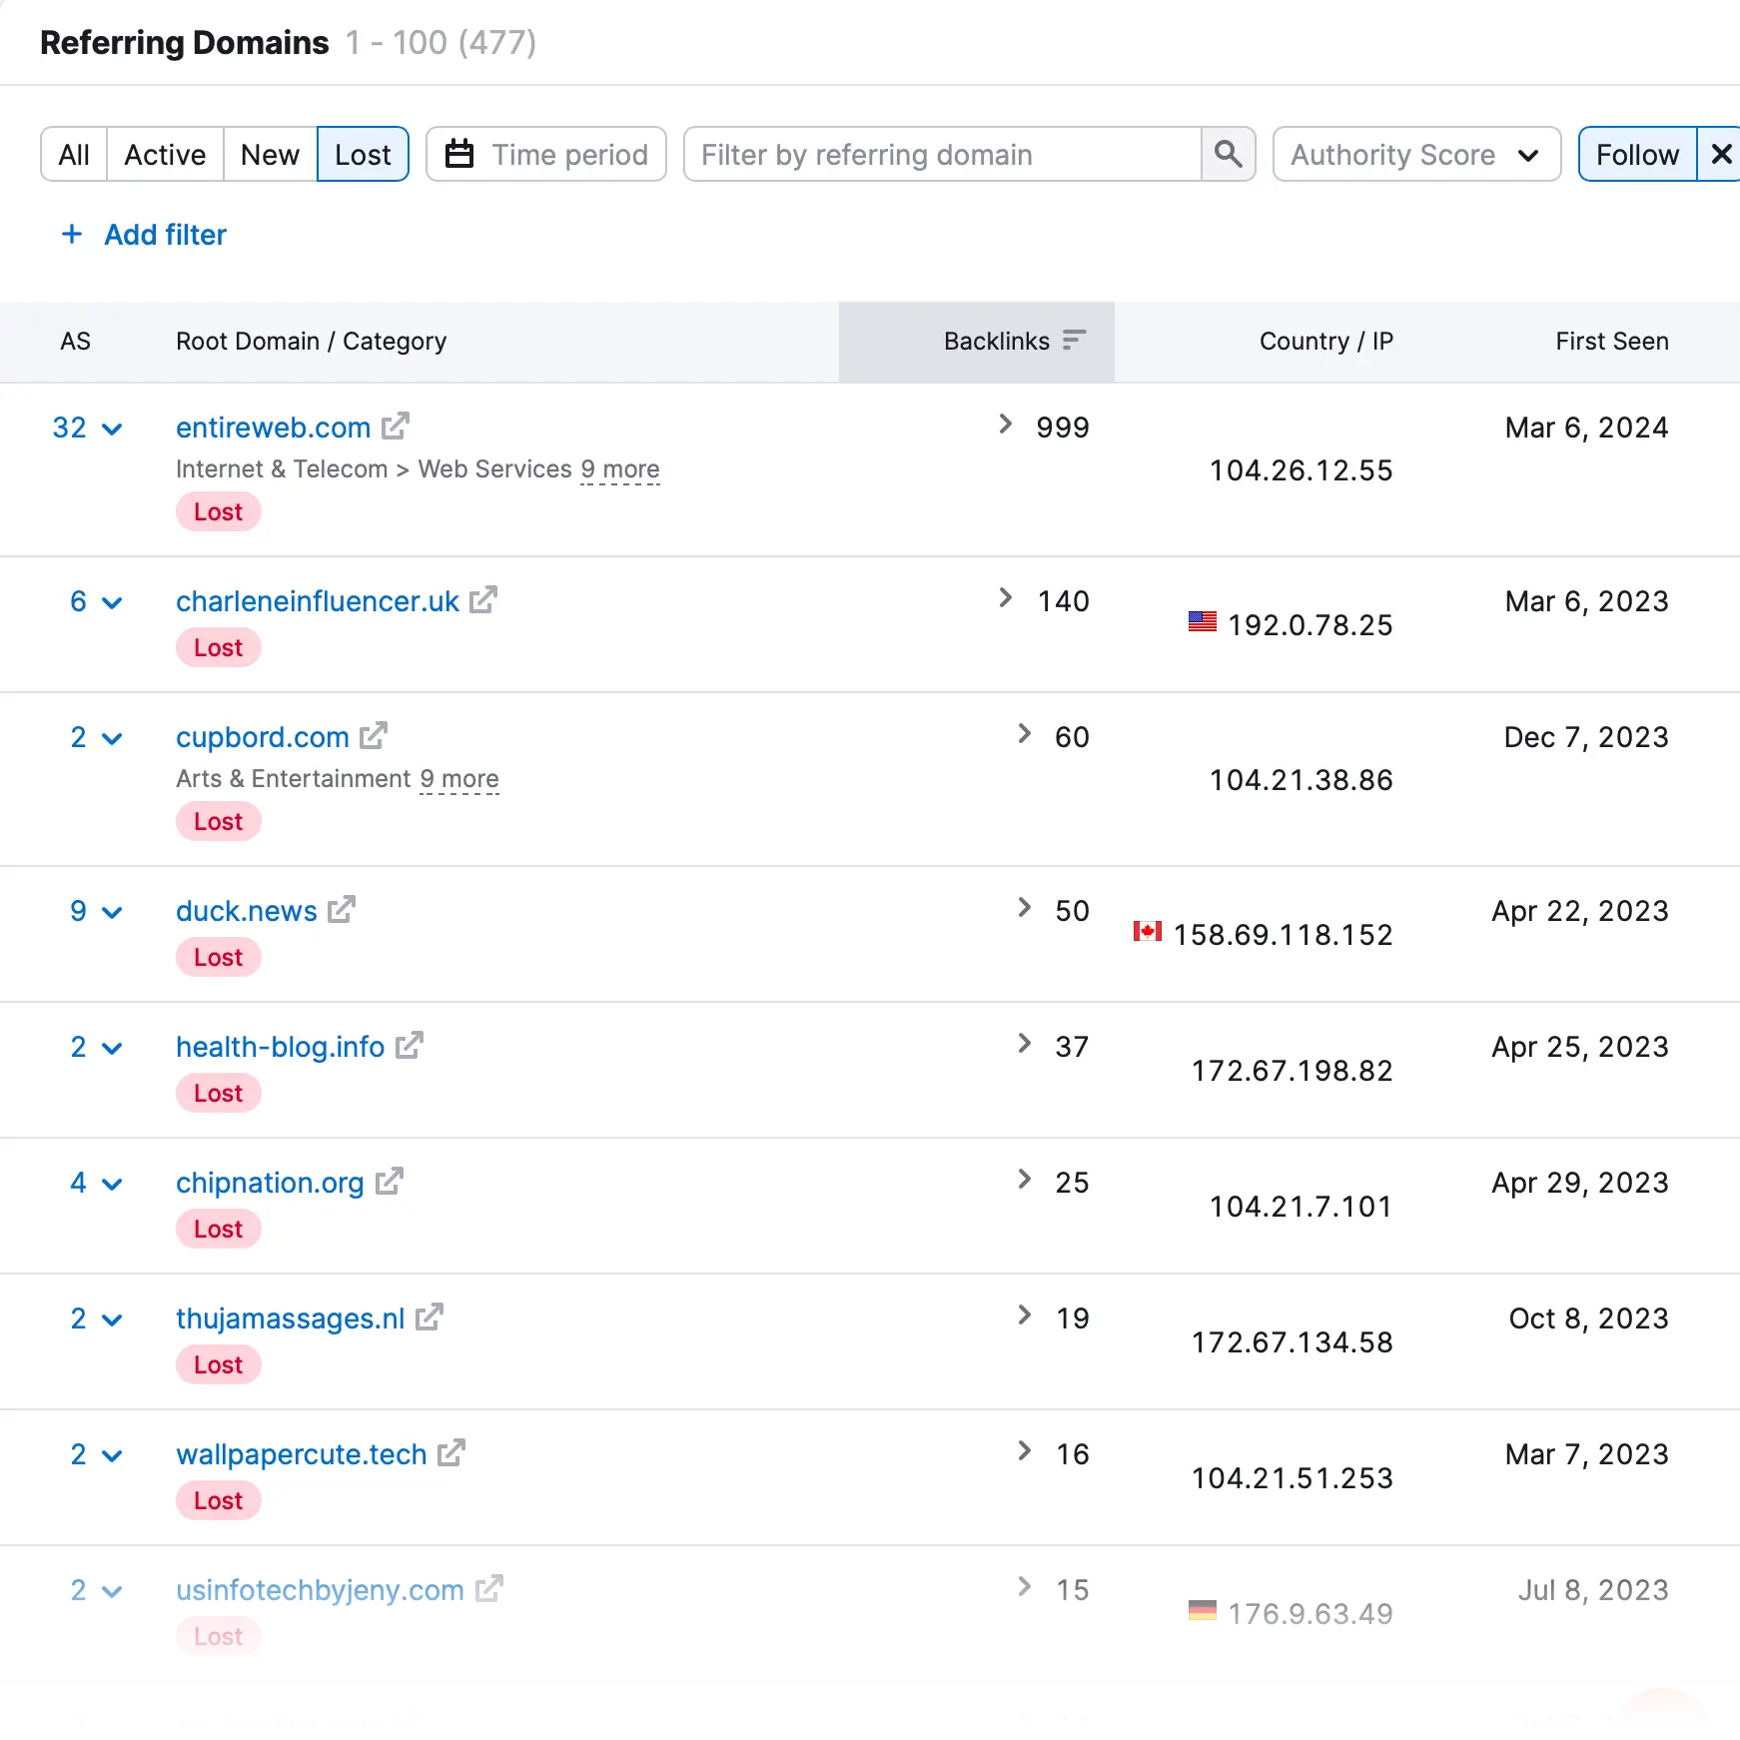
Task: Switch to the New filter tab
Action: pos(269,154)
